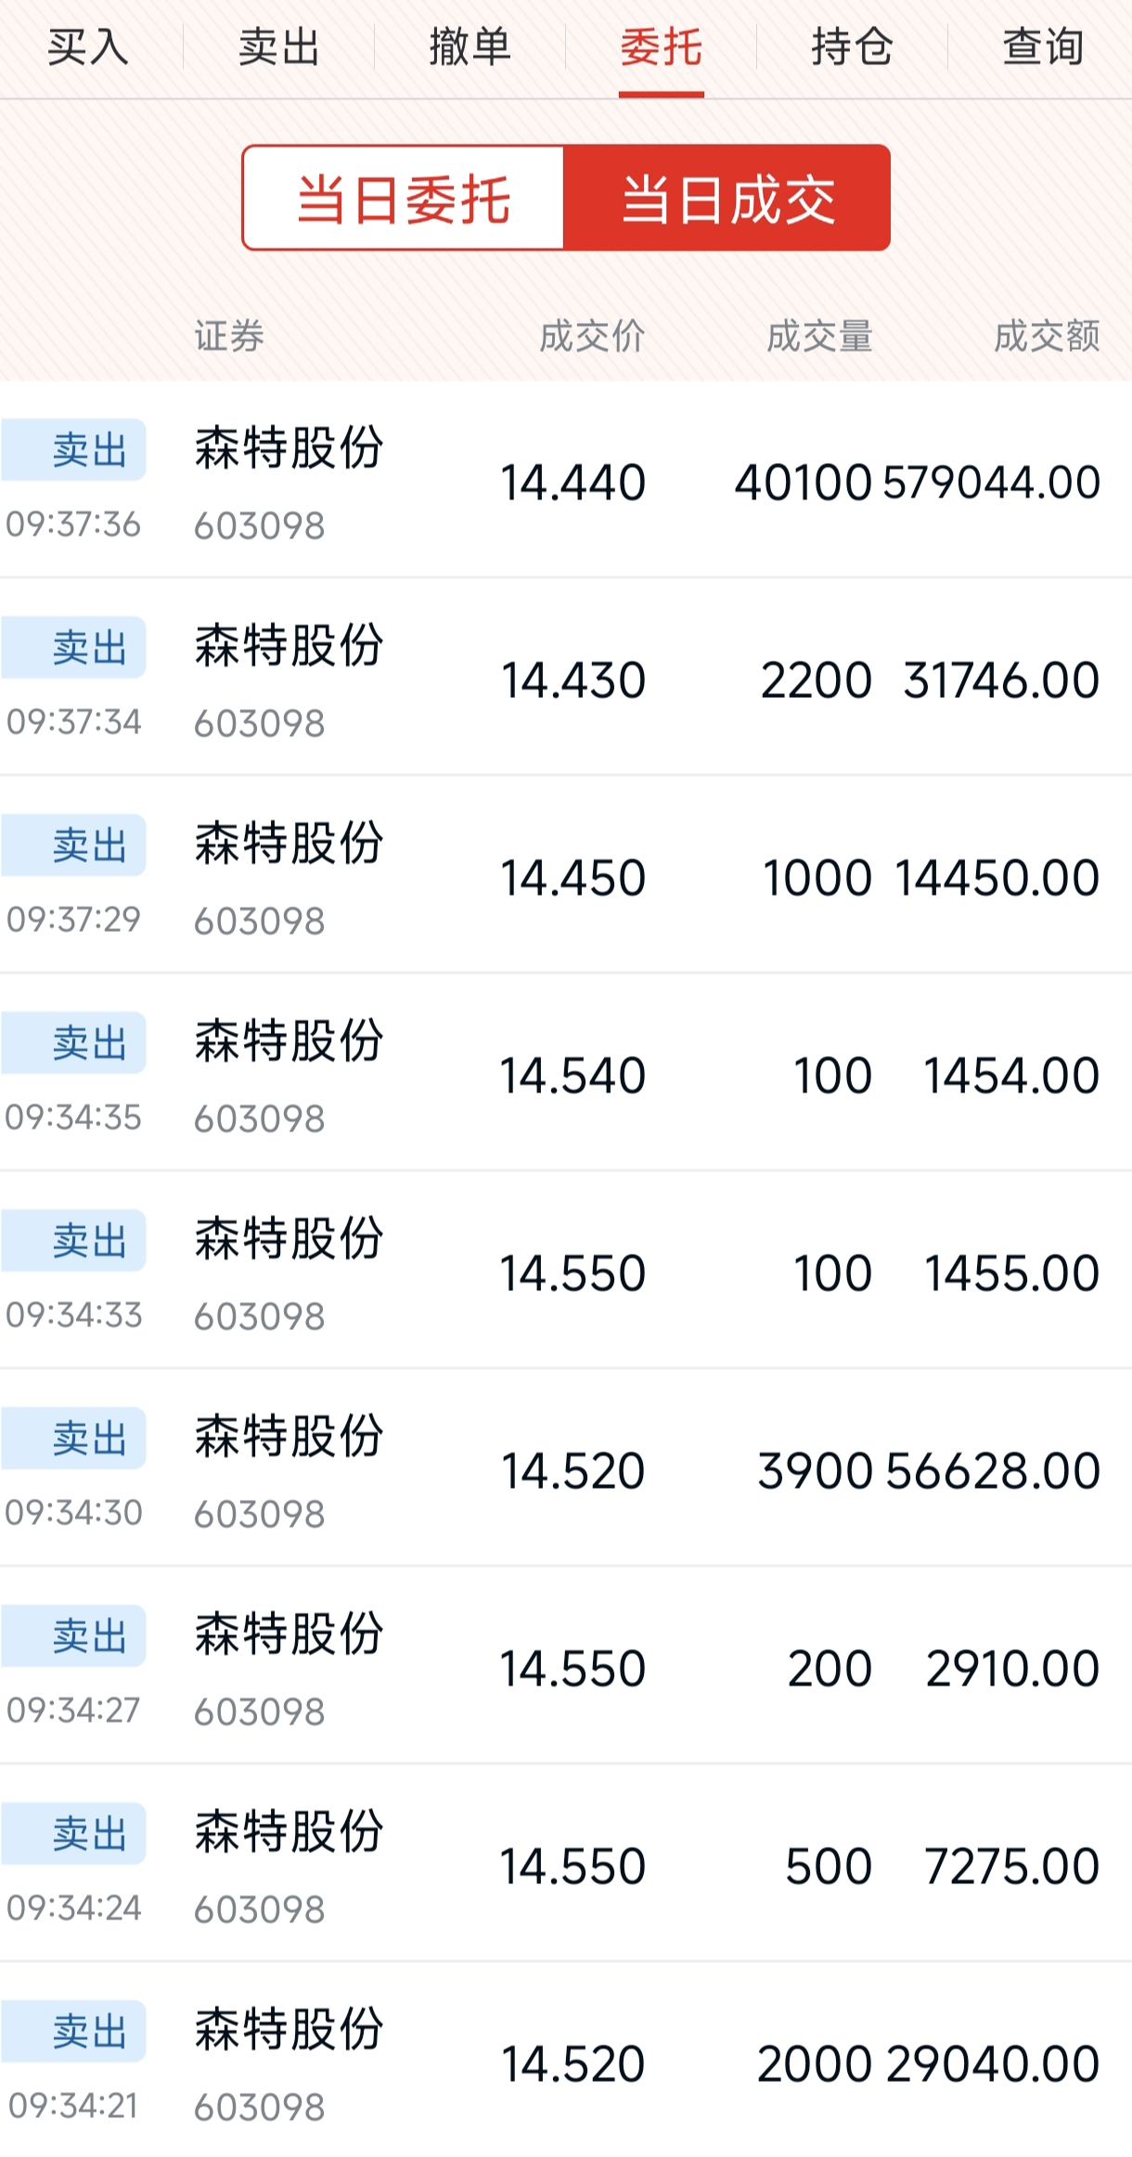The image size is (1132, 2157).
Task: Tap the 成交量 column header
Action: (x=819, y=336)
